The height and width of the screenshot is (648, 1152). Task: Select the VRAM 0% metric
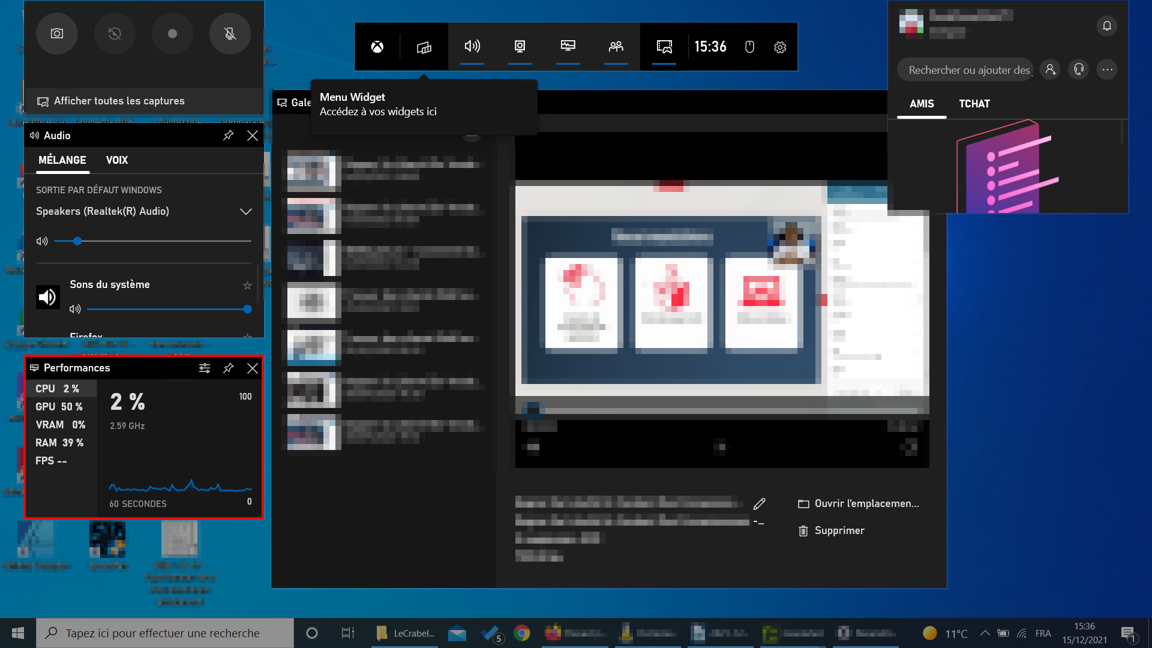click(62, 425)
